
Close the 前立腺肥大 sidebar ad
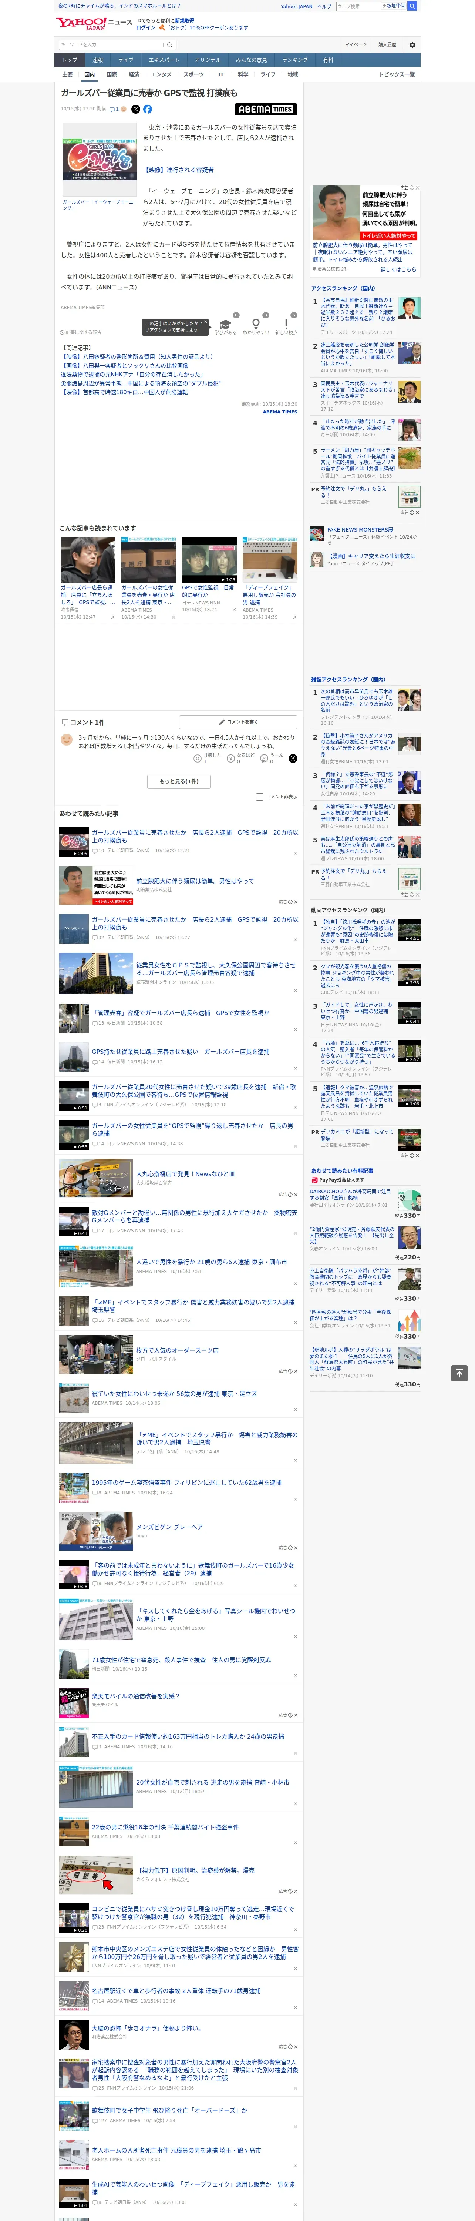point(417,188)
